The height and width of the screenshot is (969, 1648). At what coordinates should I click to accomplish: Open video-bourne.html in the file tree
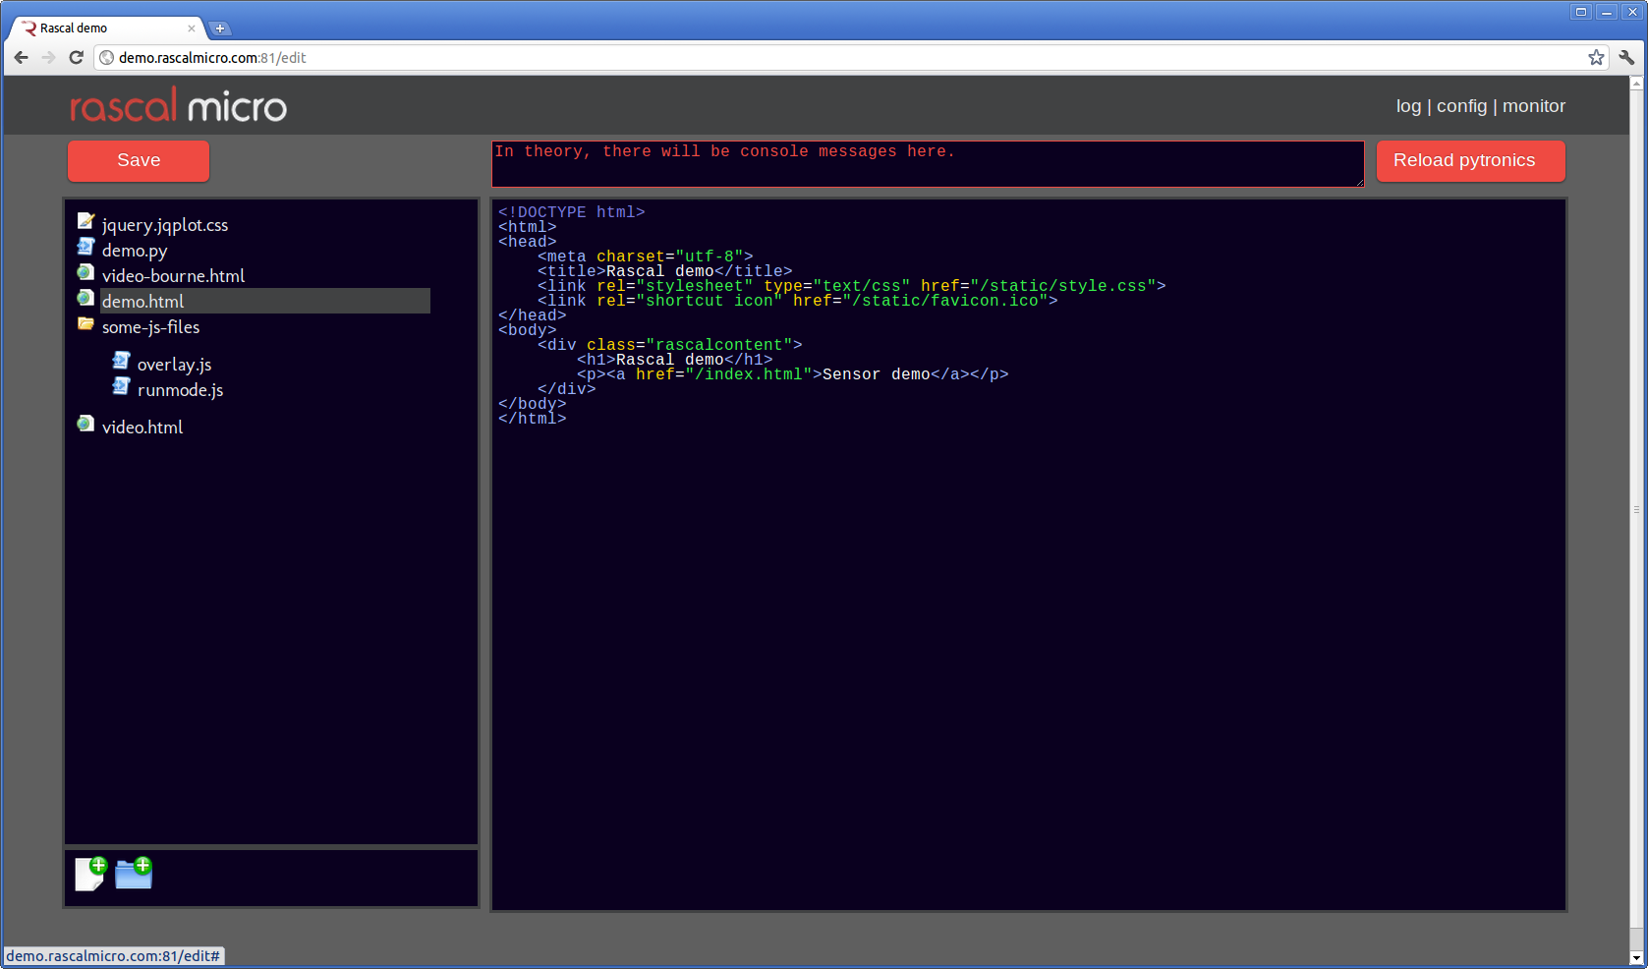pos(173,276)
